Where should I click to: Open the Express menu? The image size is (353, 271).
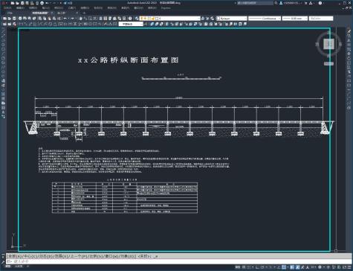click(166, 8)
